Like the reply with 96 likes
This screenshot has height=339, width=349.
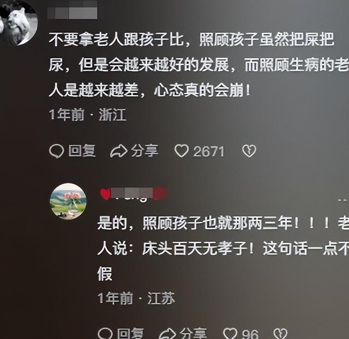tap(230, 334)
